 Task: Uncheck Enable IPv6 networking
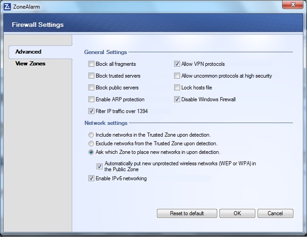[x=91, y=178]
